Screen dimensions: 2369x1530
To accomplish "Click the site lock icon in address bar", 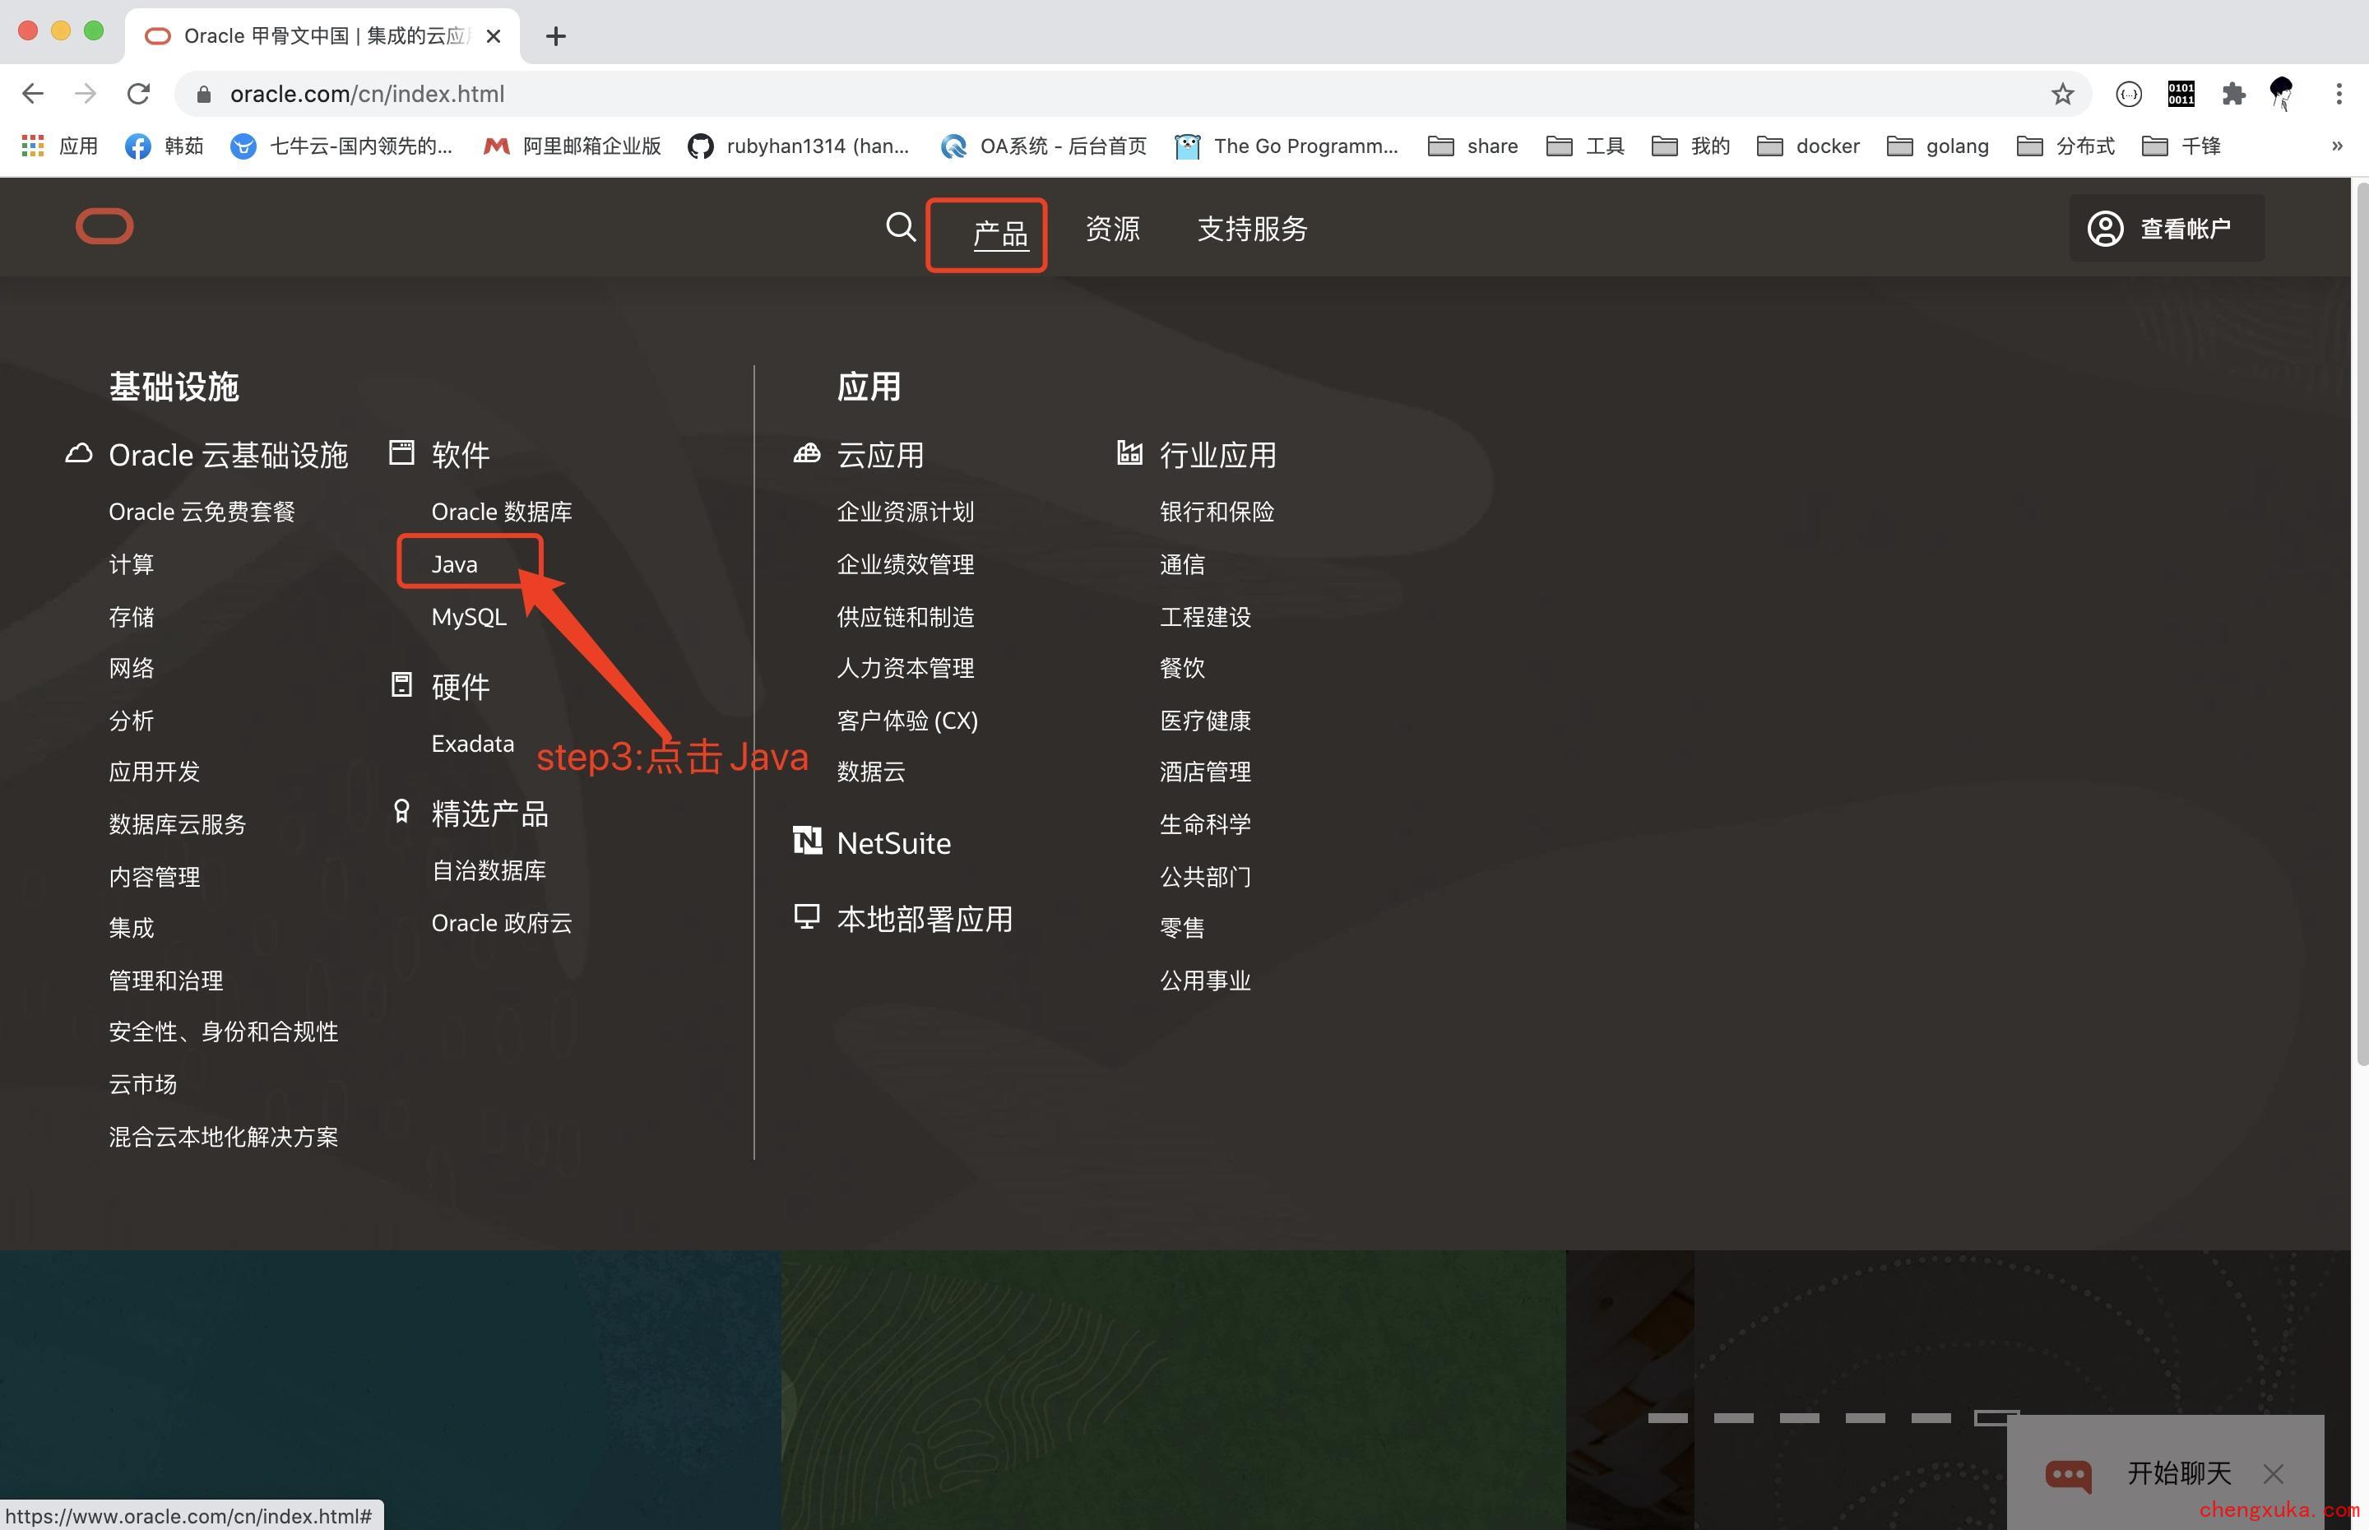I will [x=204, y=95].
